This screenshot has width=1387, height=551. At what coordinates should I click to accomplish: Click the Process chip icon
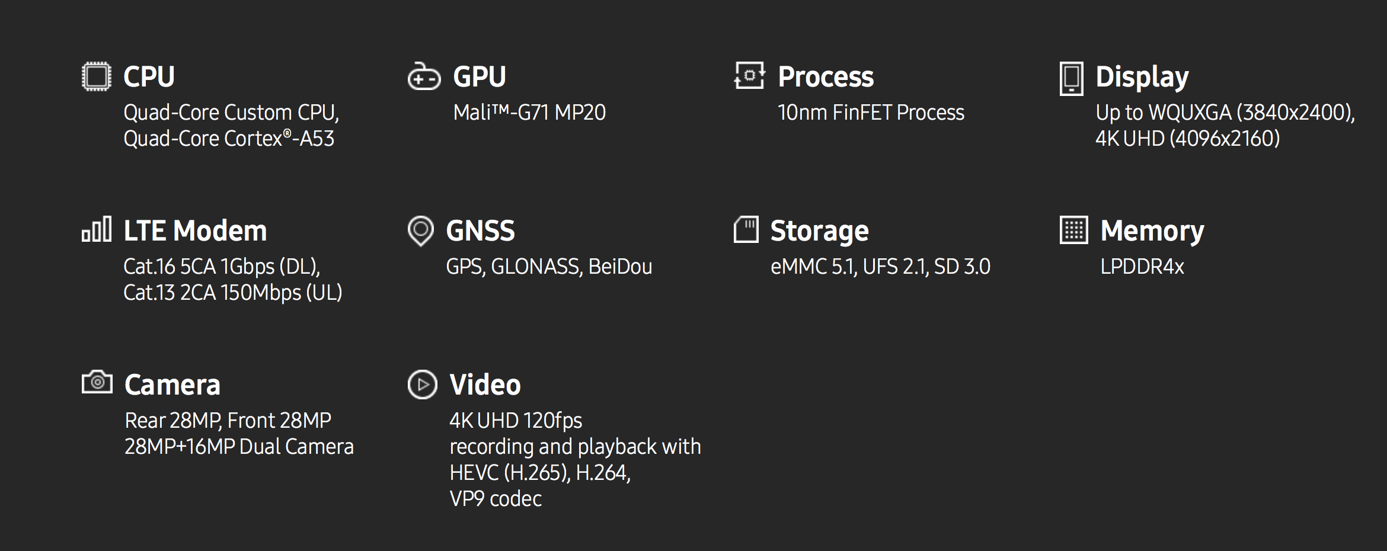[749, 76]
